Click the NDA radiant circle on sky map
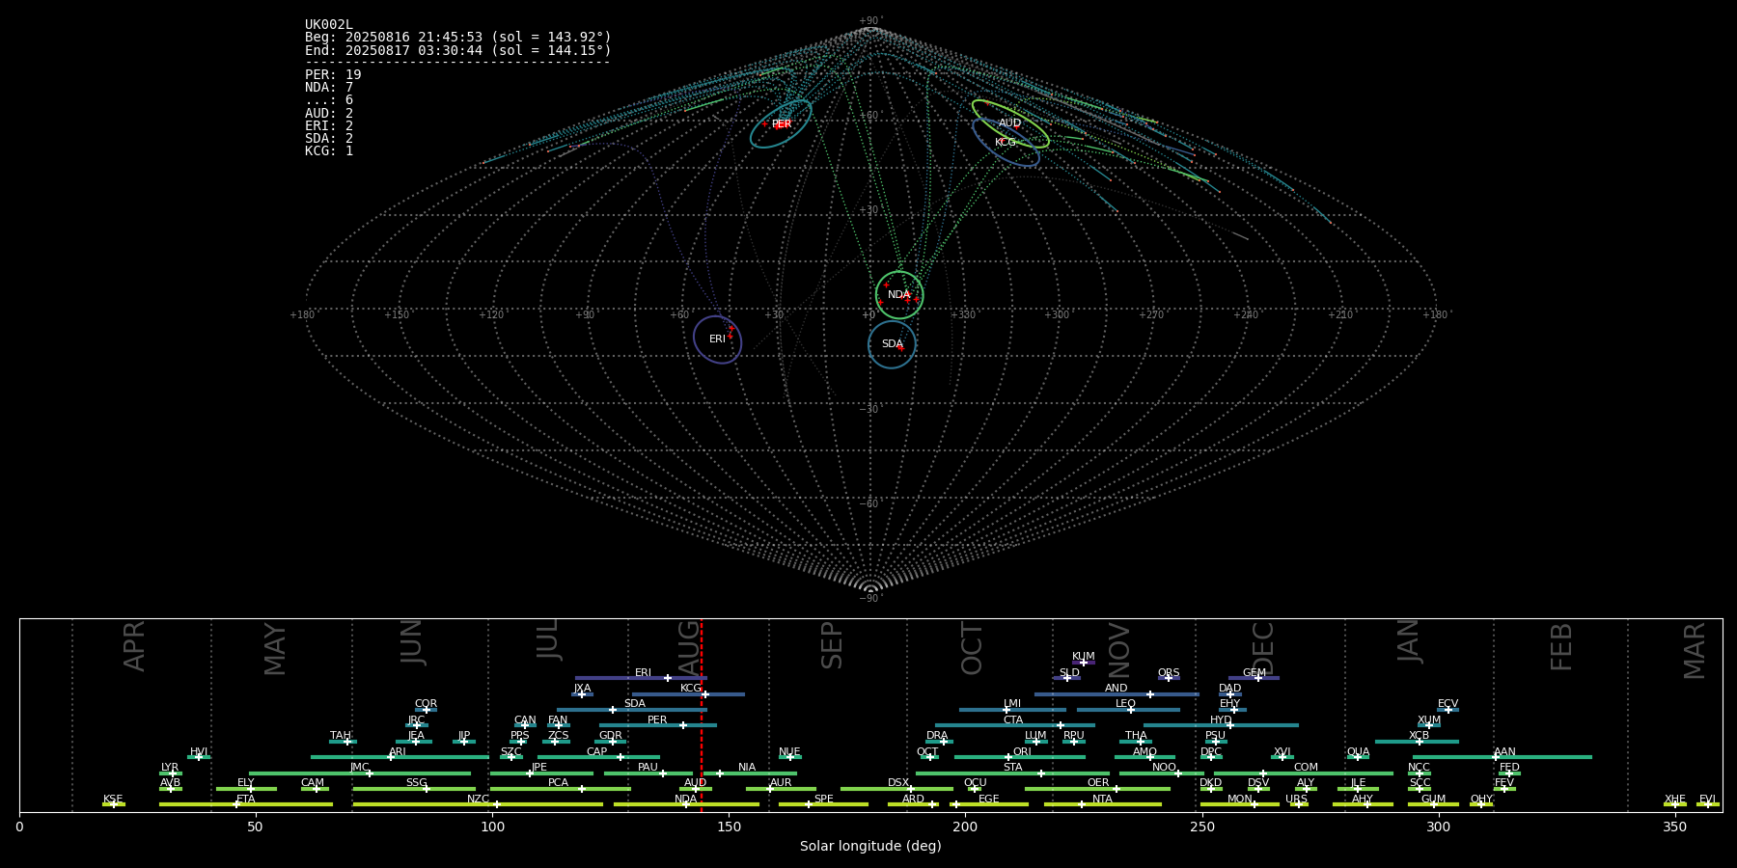This screenshot has height=868, width=1737. [899, 295]
